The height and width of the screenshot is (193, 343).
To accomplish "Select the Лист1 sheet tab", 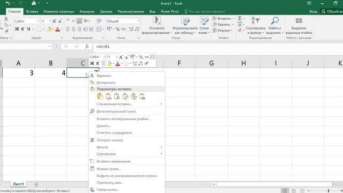I will pyautogui.click(x=18, y=184).
